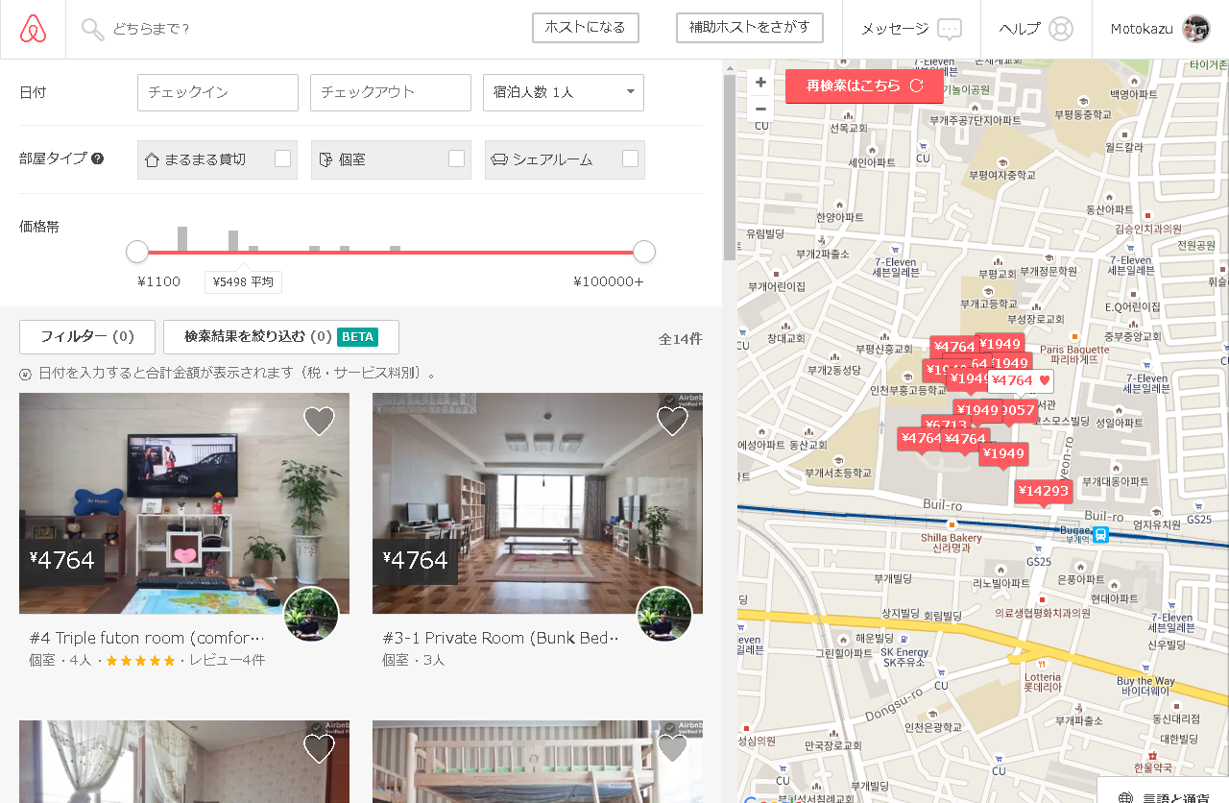Click the language and currency globe icon
1229x803 pixels.
[x=1126, y=797]
